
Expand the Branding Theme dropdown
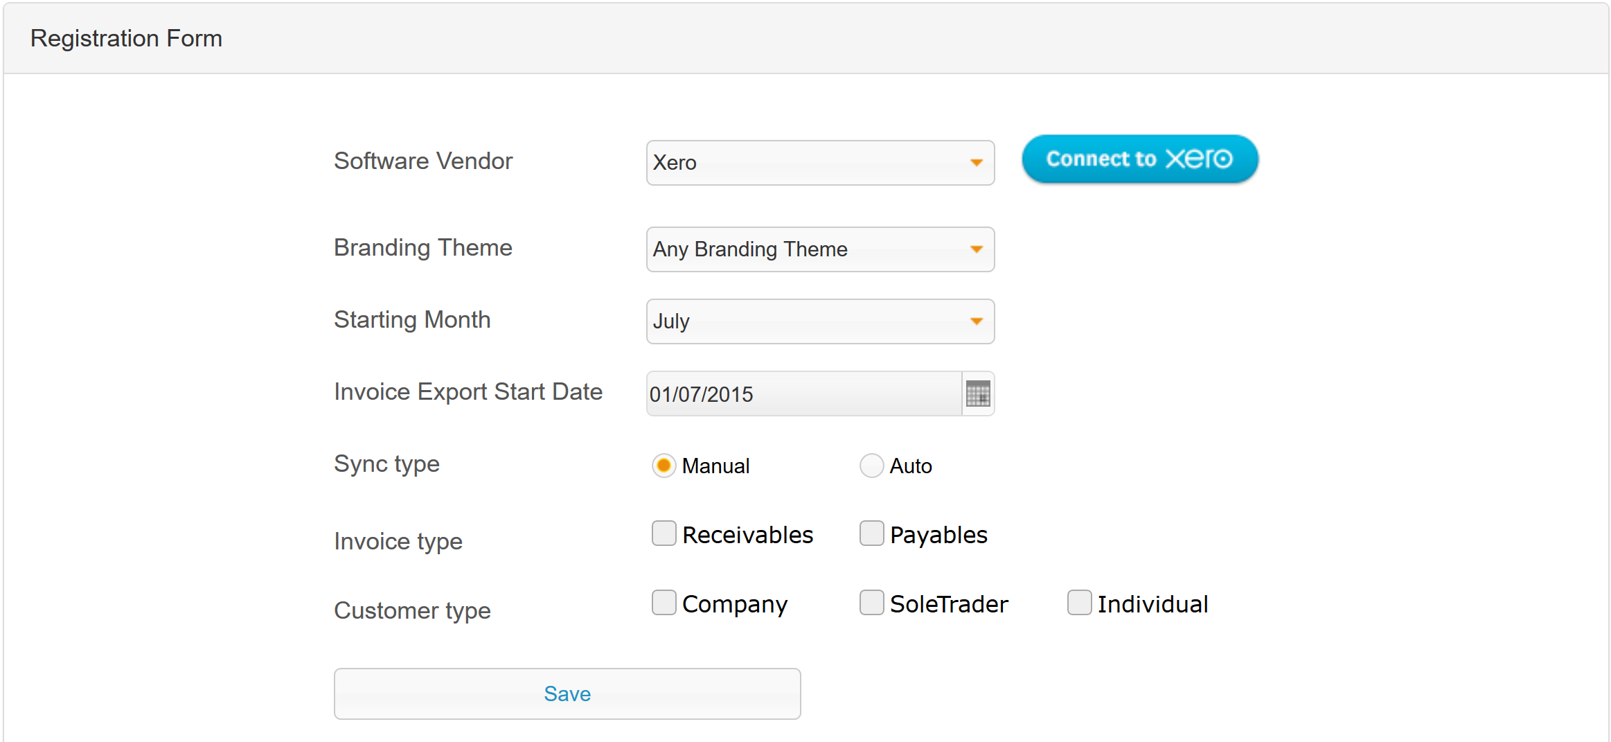(820, 249)
